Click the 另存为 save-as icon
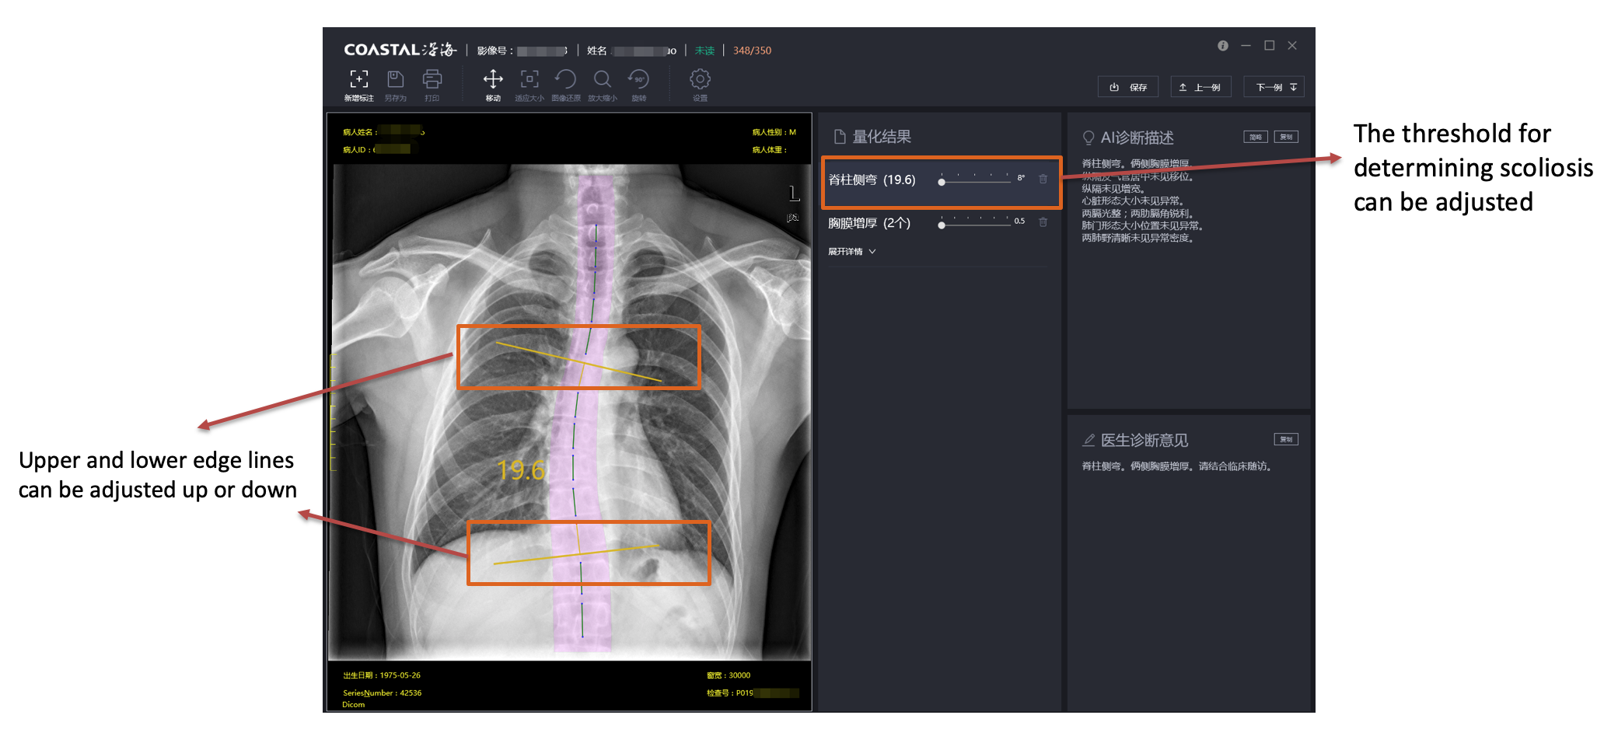Screen dimensions: 1611x743 (x=395, y=79)
